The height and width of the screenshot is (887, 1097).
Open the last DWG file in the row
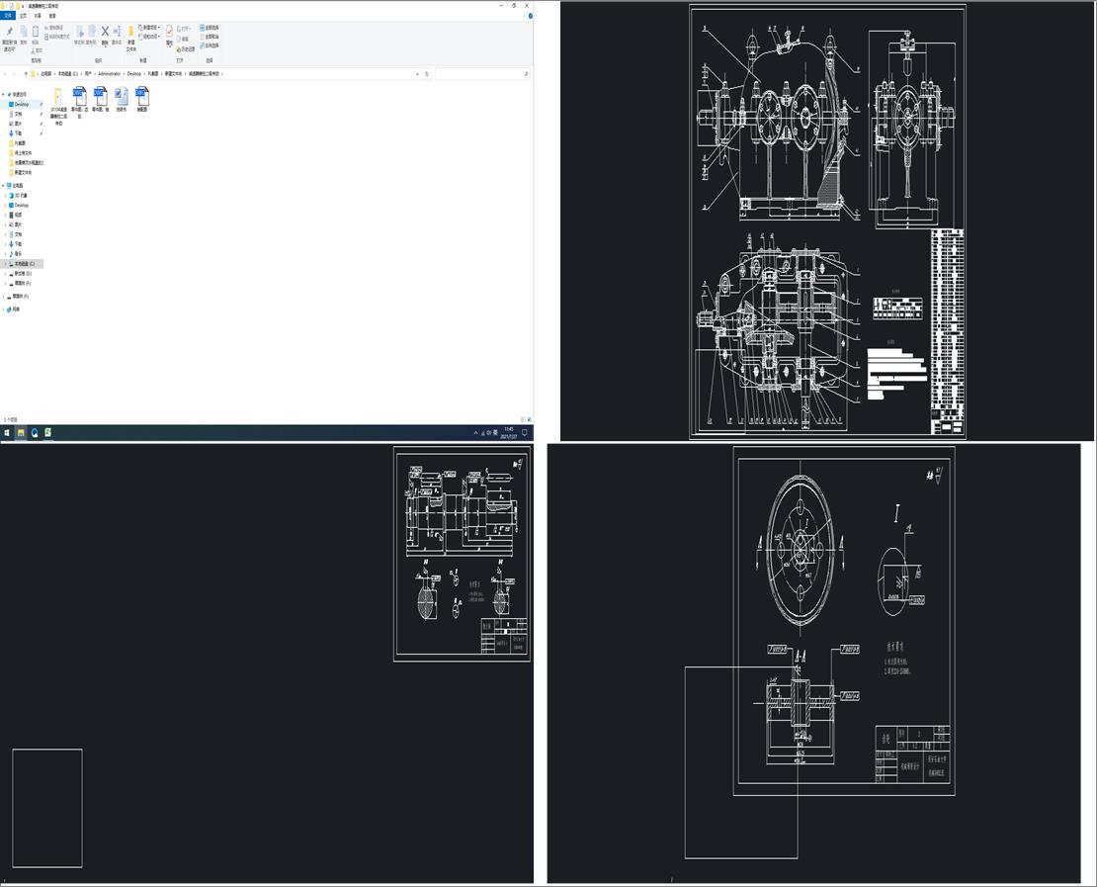point(142,96)
